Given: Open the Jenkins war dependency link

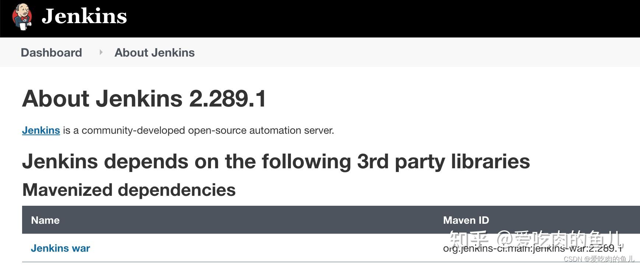Looking at the screenshot, I should tap(60, 248).
